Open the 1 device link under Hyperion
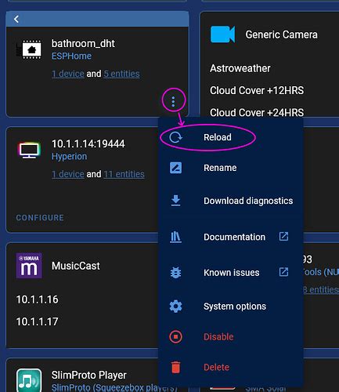339x392 pixels. [x=68, y=174]
